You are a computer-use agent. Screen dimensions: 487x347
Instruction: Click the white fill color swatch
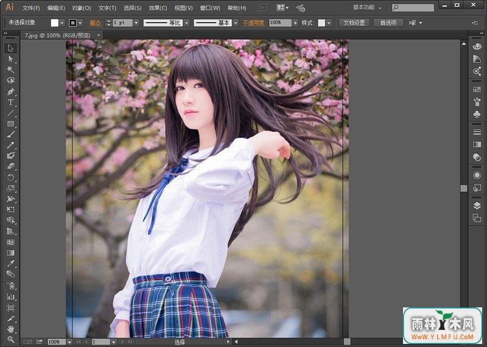tap(55, 23)
